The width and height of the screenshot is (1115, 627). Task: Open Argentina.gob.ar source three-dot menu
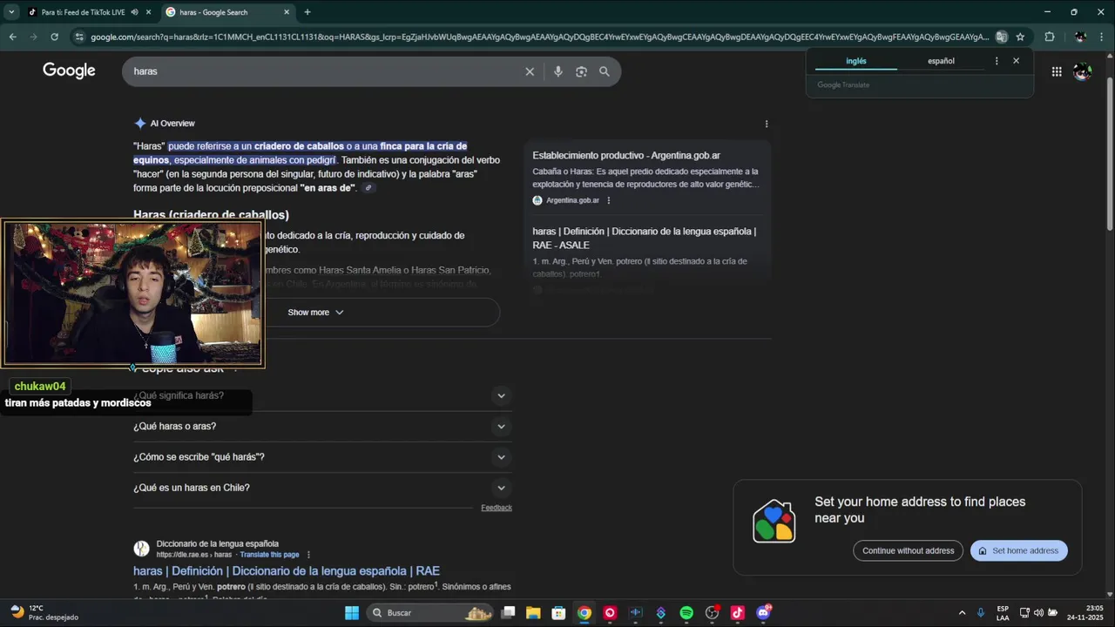(609, 200)
